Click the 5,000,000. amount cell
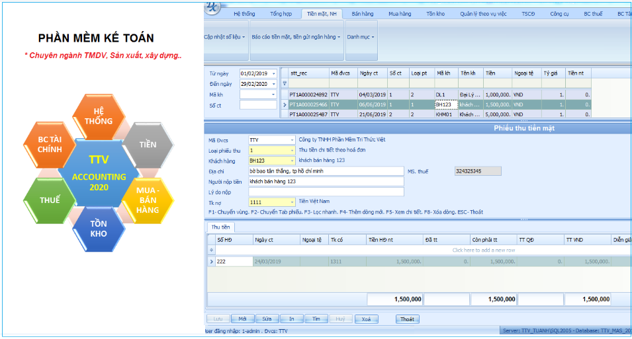 pos(498,114)
